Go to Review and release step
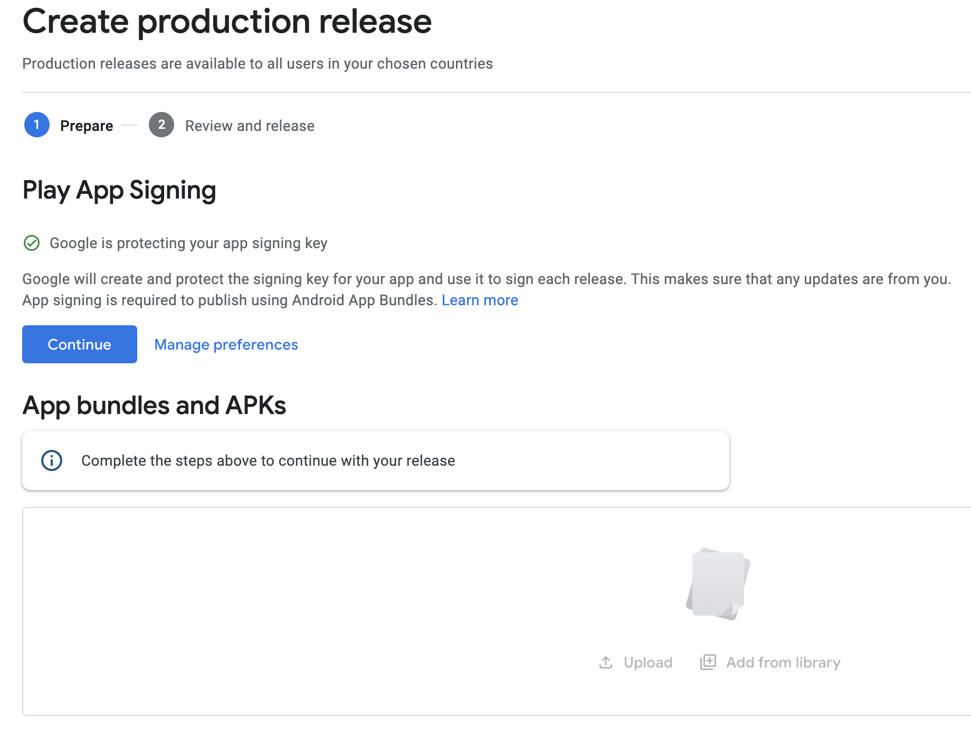This screenshot has width=971, height=734. tap(250, 126)
